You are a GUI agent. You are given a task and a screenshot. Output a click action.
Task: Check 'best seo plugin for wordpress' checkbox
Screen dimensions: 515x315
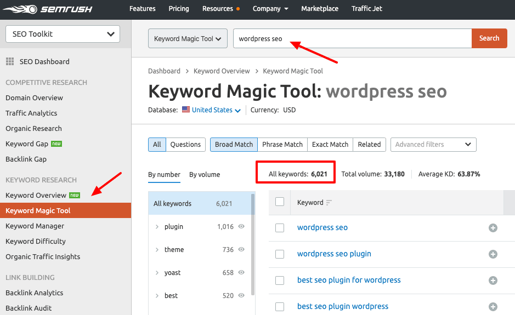point(280,280)
